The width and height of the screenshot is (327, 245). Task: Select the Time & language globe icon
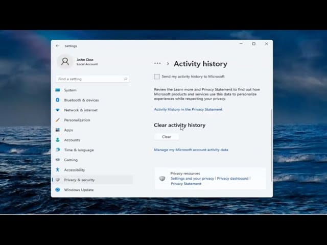click(58, 150)
